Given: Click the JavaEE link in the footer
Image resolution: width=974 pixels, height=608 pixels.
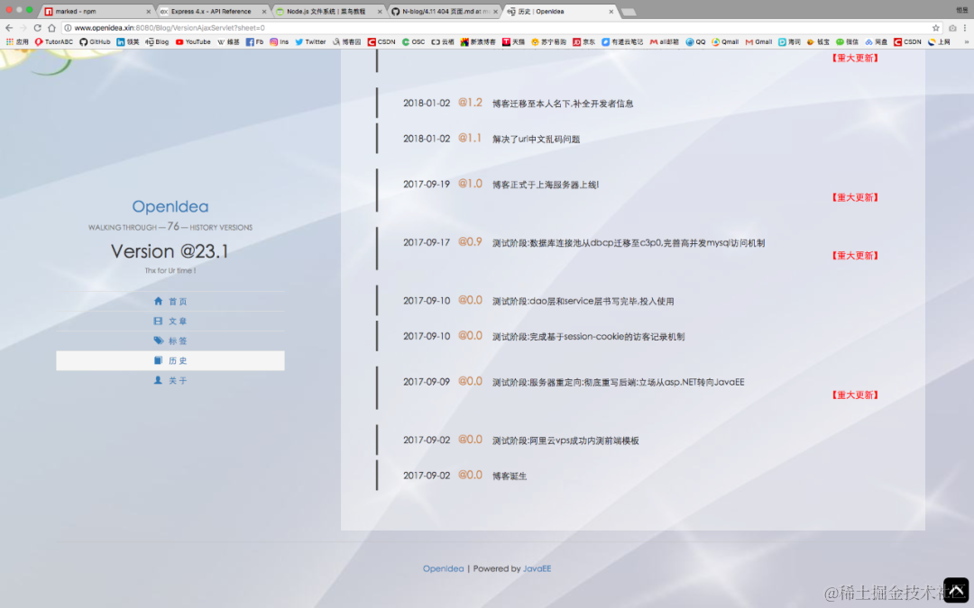Looking at the screenshot, I should pyautogui.click(x=537, y=568).
